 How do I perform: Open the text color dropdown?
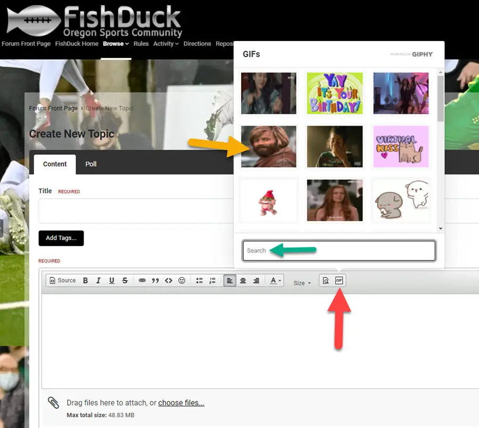pos(275,281)
